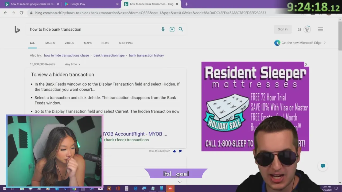Expand Get the new Microsoft Edge arrow
This screenshot has width=342, height=192.
325,43
